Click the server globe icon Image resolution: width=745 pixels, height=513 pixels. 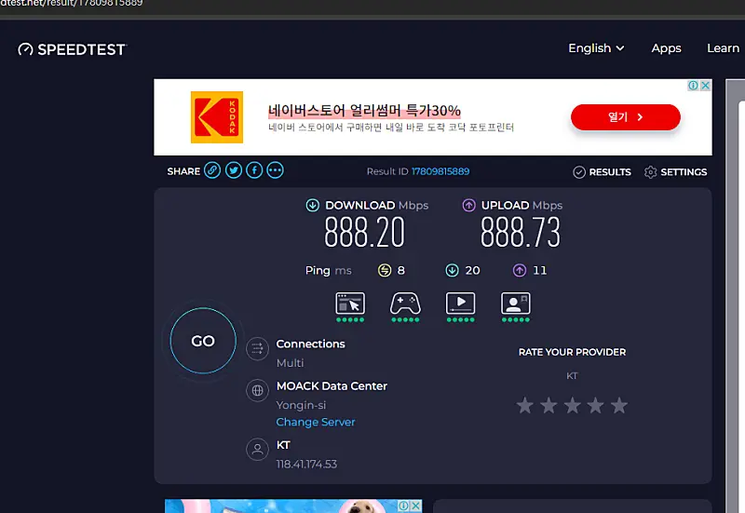[x=257, y=391]
